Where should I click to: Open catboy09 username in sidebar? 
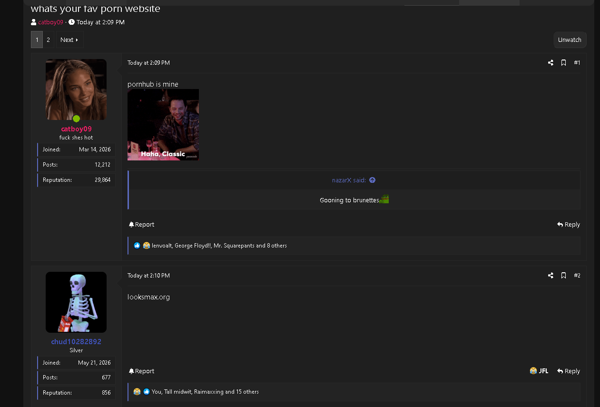point(76,129)
